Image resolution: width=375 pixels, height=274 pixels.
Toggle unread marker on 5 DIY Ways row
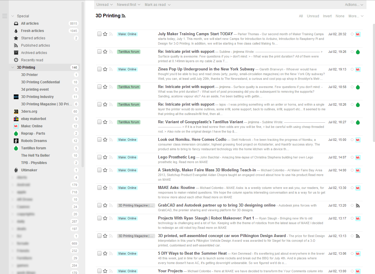352,253
